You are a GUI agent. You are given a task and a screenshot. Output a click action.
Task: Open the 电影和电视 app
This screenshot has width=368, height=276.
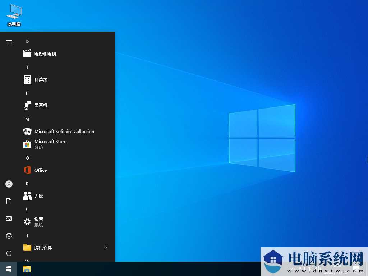[x=66, y=54]
